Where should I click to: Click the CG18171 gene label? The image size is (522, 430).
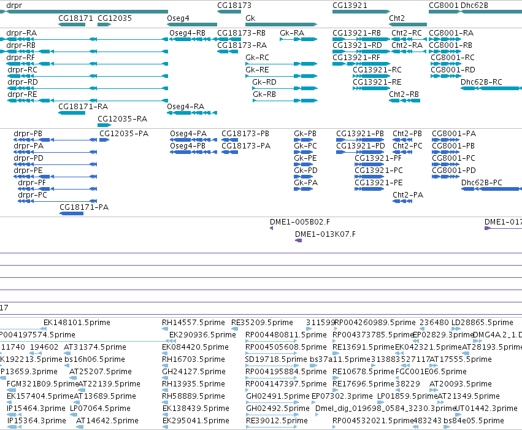tap(75, 18)
